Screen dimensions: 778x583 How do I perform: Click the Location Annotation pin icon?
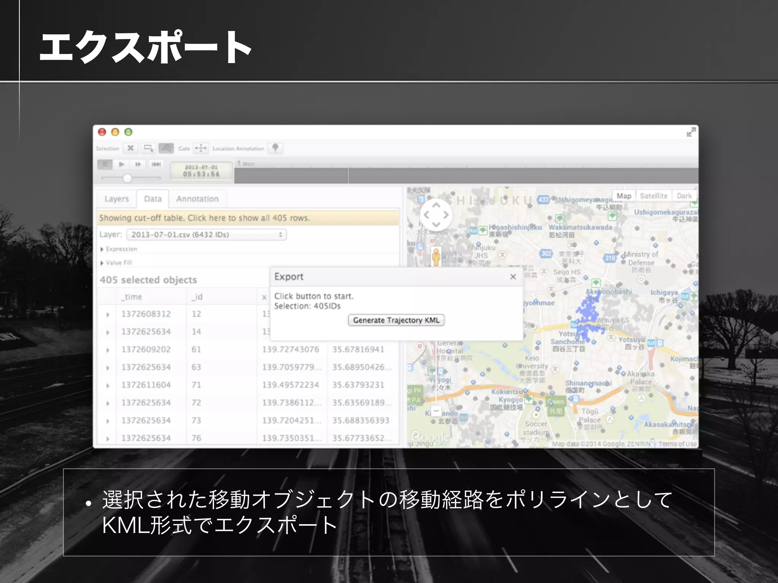pos(275,148)
